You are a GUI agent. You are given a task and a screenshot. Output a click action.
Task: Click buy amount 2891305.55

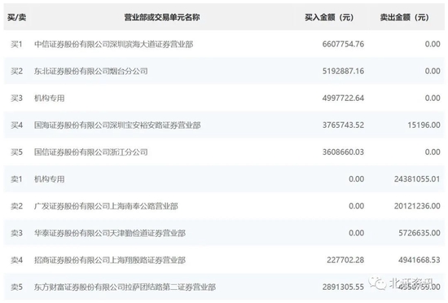coord(343,287)
